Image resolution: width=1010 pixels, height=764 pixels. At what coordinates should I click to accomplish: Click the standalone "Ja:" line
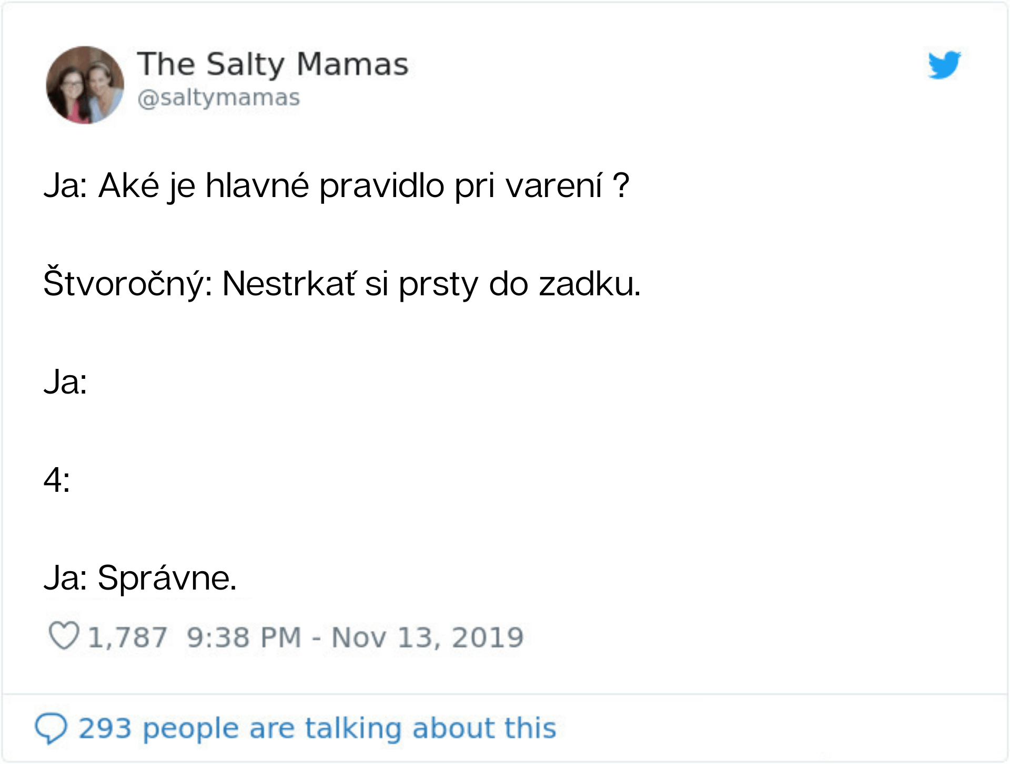65,382
